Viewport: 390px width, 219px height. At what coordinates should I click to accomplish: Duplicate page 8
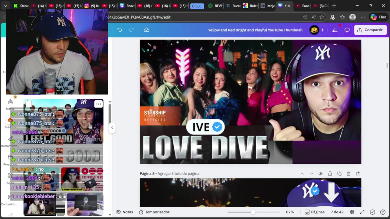339,173
